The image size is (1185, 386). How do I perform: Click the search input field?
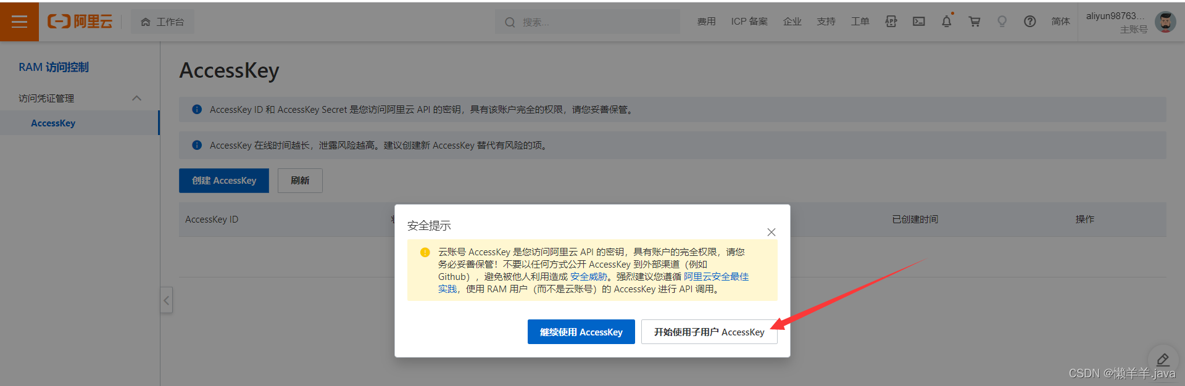(x=588, y=22)
